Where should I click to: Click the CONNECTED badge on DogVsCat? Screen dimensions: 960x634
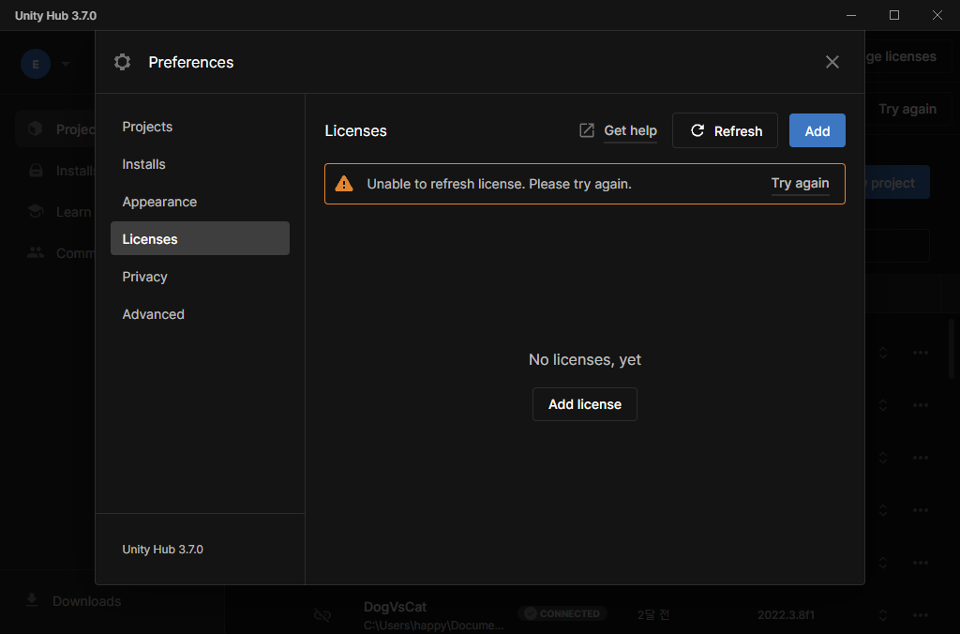pos(562,613)
